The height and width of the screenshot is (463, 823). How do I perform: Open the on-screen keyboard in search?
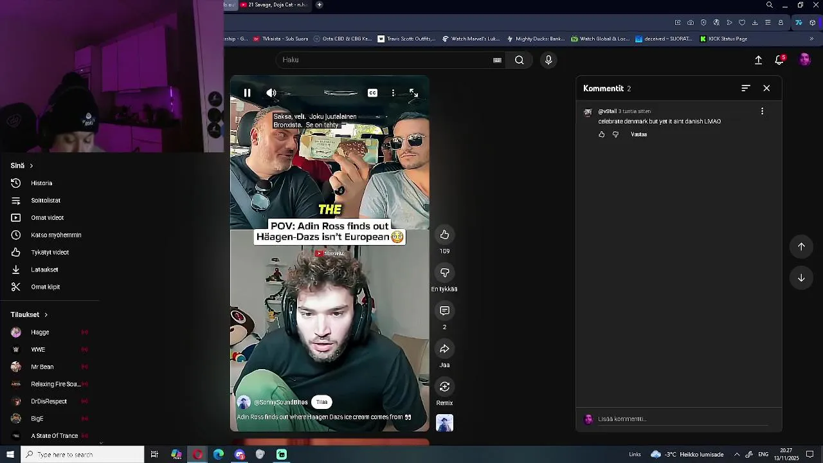pyautogui.click(x=497, y=60)
